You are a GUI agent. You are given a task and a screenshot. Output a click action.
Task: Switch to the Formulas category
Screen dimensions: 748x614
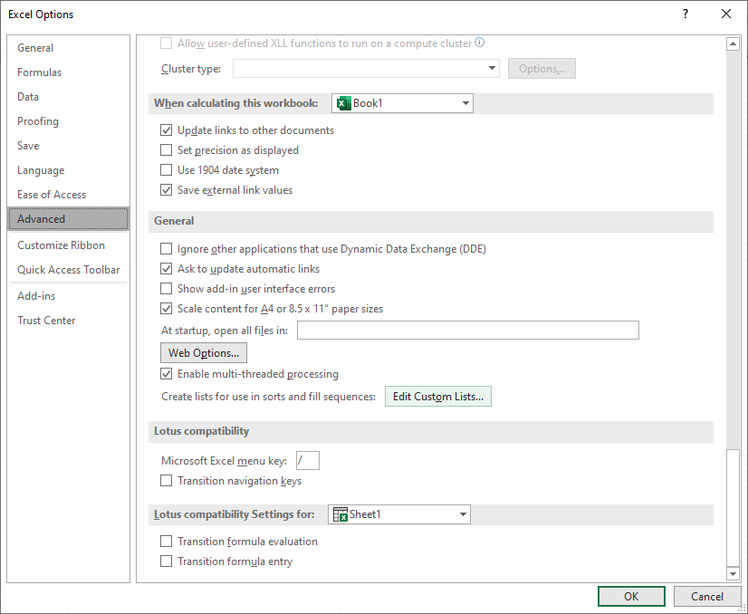coord(68,72)
